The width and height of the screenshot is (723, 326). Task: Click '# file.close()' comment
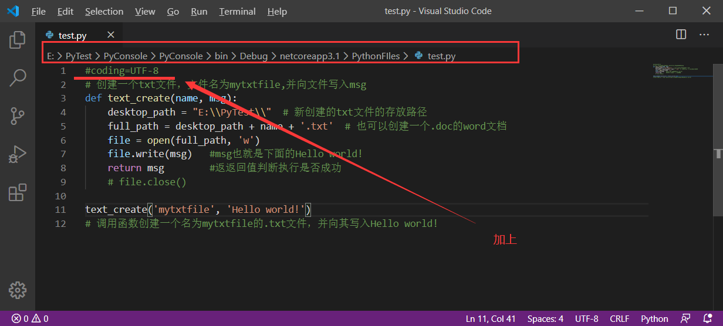[147, 182]
